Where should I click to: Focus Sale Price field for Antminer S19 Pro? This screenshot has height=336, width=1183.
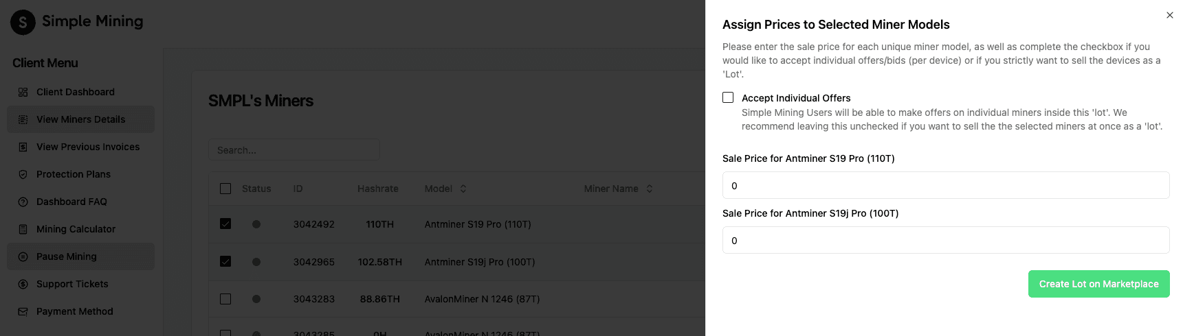pyautogui.click(x=946, y=185)
